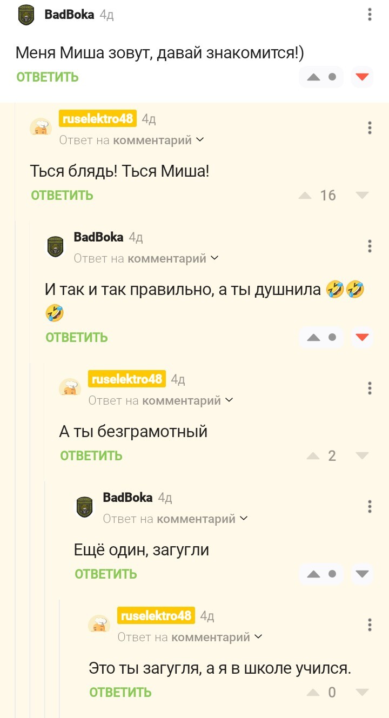Open three-dot menu on BadBoka's top comment
This screenshot has height=718, width=389.
pyautogui.click(x=370, y=15)
